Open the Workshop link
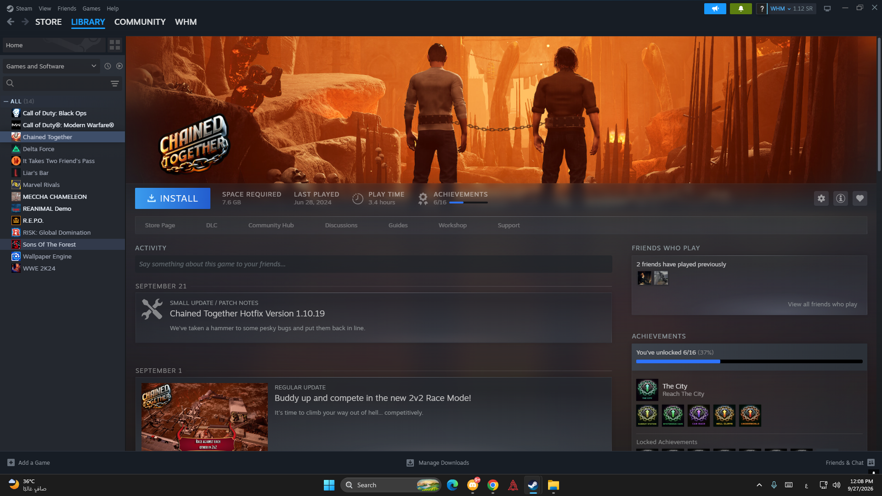Screen dimensions: 882x496 tap(452, 225)
